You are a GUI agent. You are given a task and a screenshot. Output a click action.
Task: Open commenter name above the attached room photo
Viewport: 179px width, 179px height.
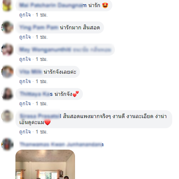click(61, 144)
